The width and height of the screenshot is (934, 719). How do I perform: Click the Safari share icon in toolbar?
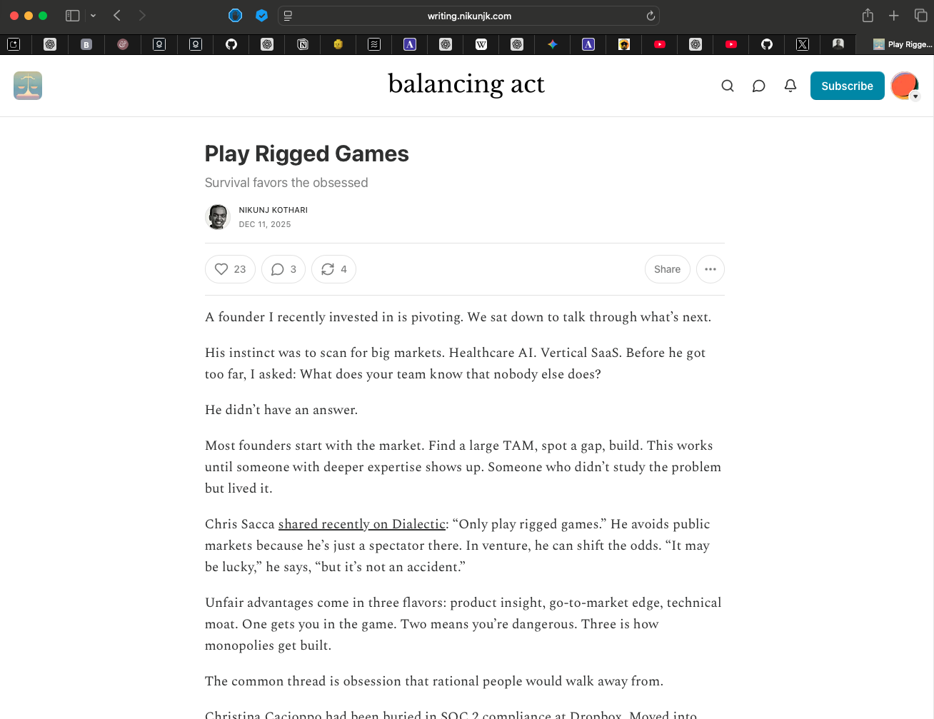tap(868, 16)
